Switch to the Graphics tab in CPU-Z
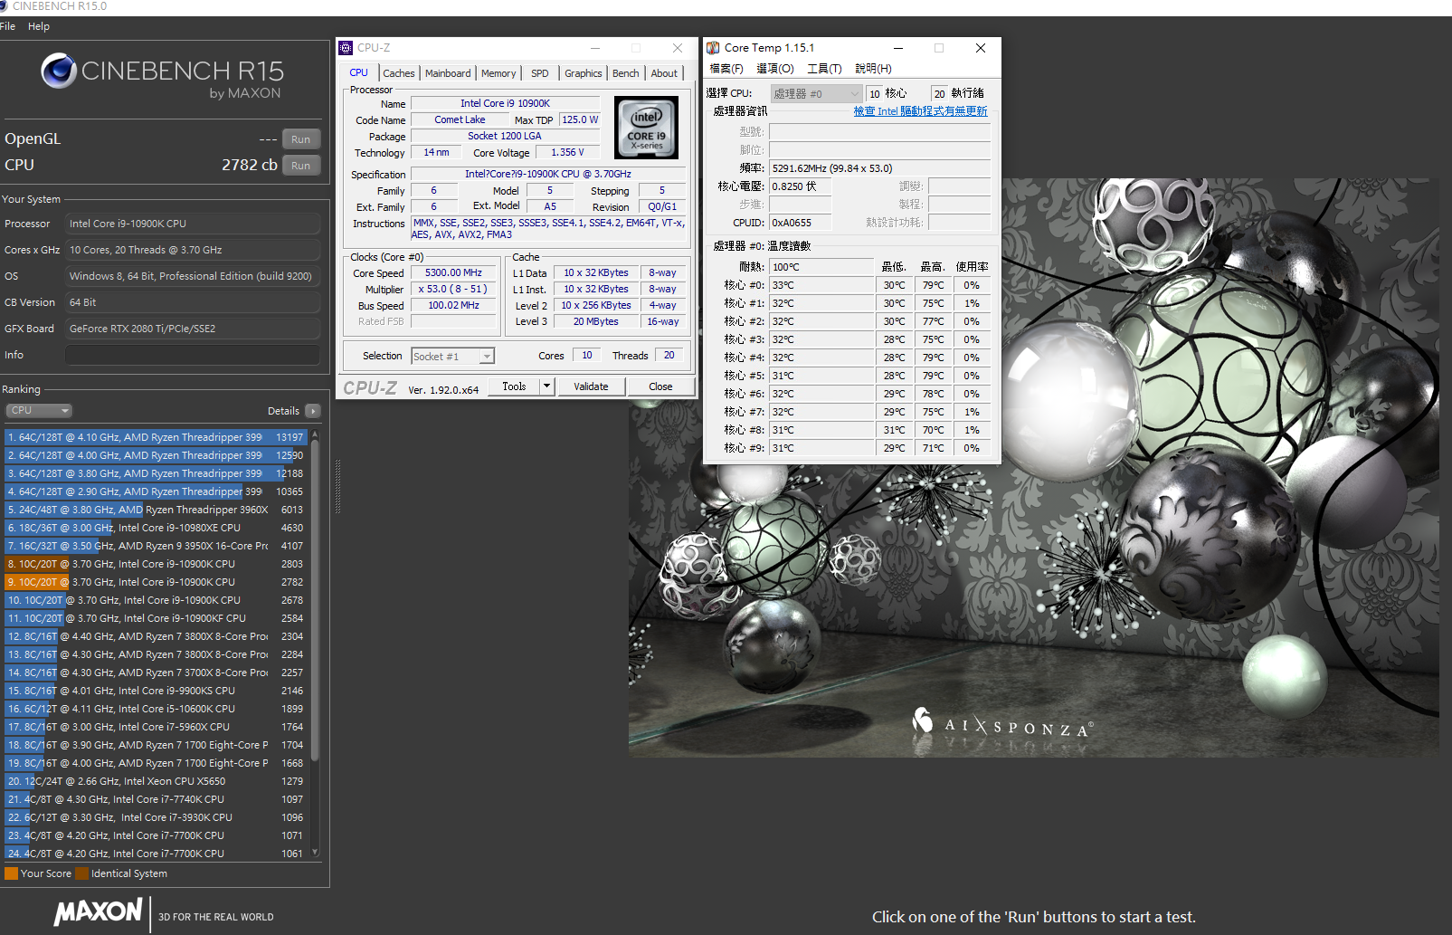 584,73
